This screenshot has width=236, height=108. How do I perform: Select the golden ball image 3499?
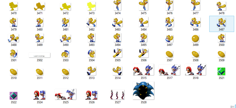[195, 38]
